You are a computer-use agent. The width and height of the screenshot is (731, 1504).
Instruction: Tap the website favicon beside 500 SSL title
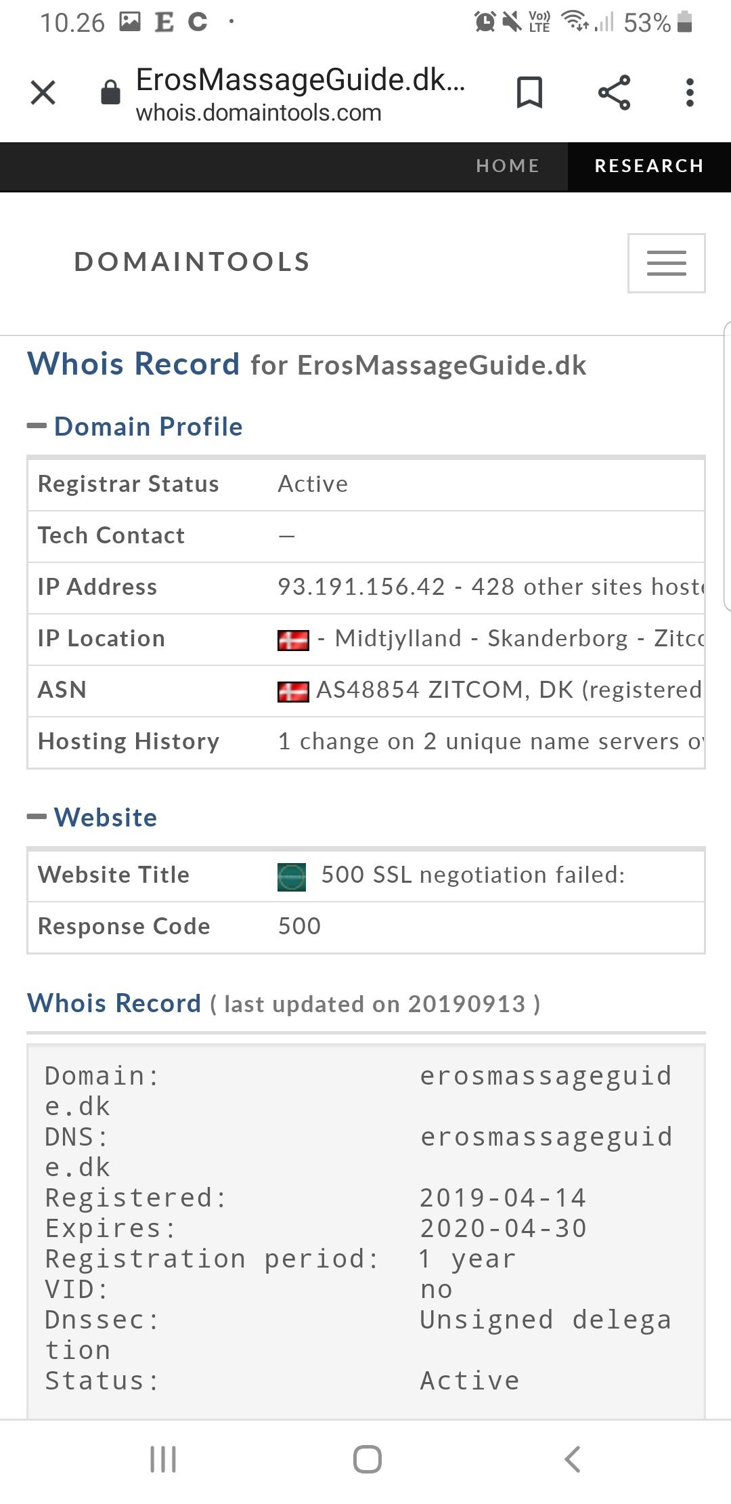point(292,876)
